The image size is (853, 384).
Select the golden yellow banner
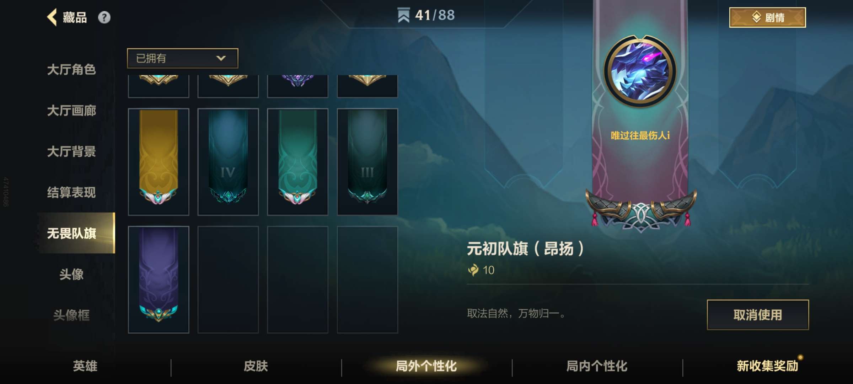tap(159, 162)
